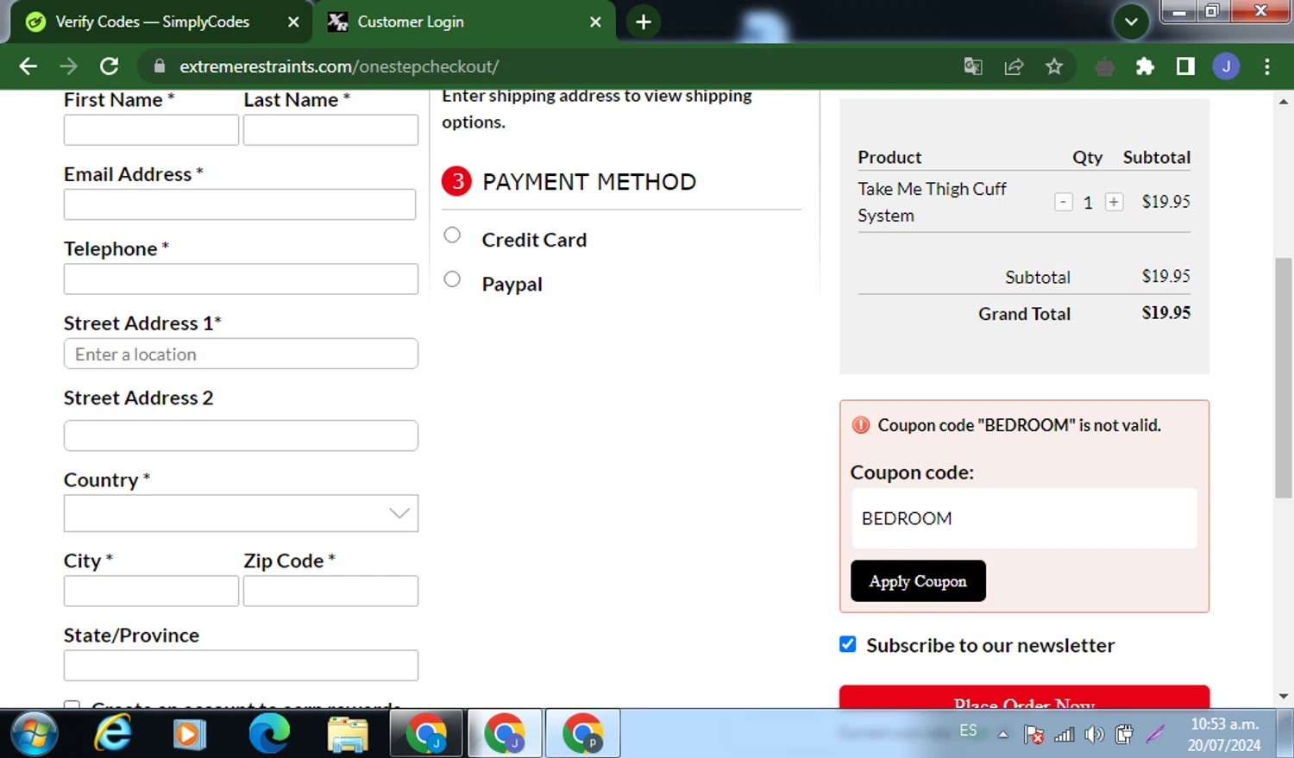Go forward with the browser arrow
Screen dimensions: 1294x758
[x=68, y=66]
